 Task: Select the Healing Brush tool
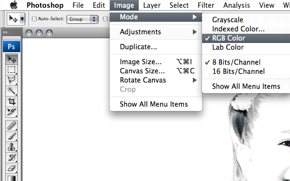(12, 125)
